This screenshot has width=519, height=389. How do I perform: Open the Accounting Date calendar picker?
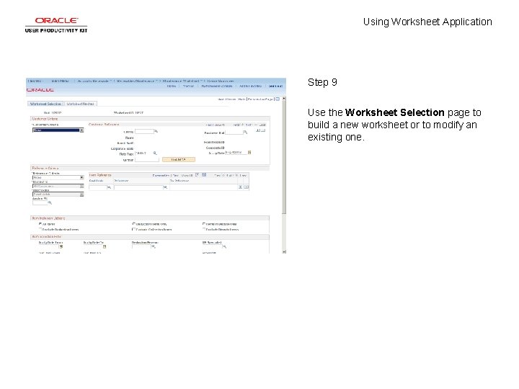249,153
